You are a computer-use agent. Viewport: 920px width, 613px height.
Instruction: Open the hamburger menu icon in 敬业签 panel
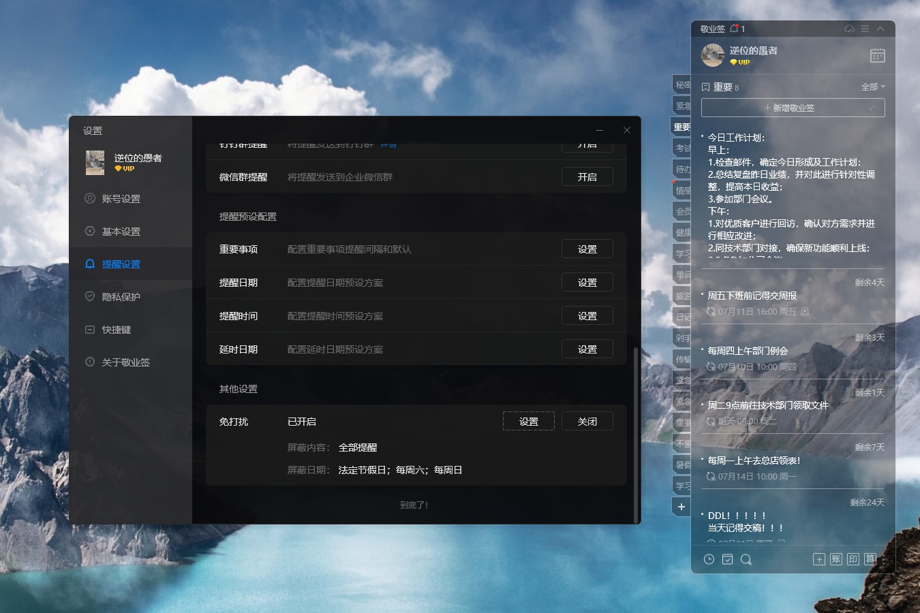click(865, 29)
